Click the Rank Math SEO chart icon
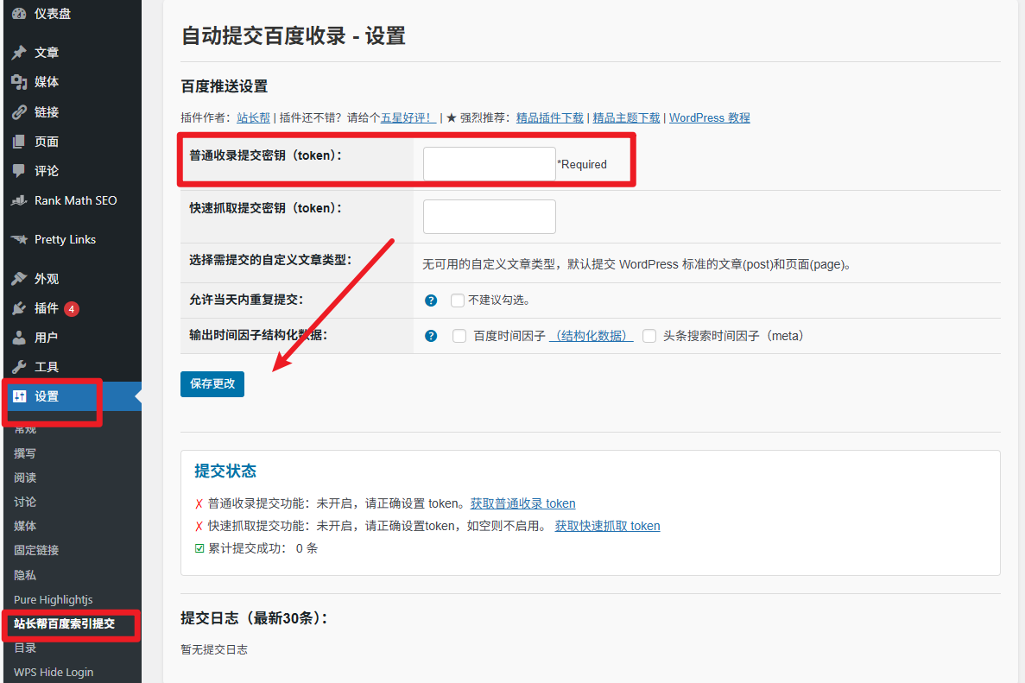 click(x=19, y=200)
